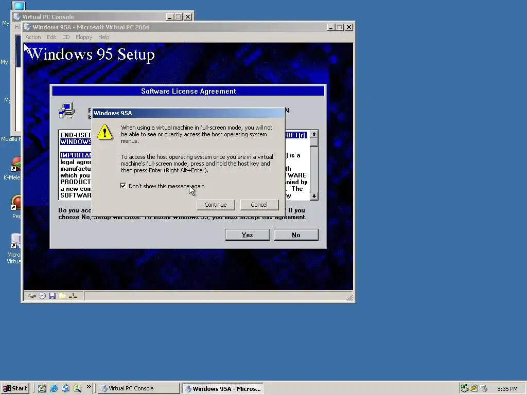Image resolution: width=527 pixels, height=395 pixels.
Task: Click the "Windows 95 Setup" heading text
Action: coord(91,54)
